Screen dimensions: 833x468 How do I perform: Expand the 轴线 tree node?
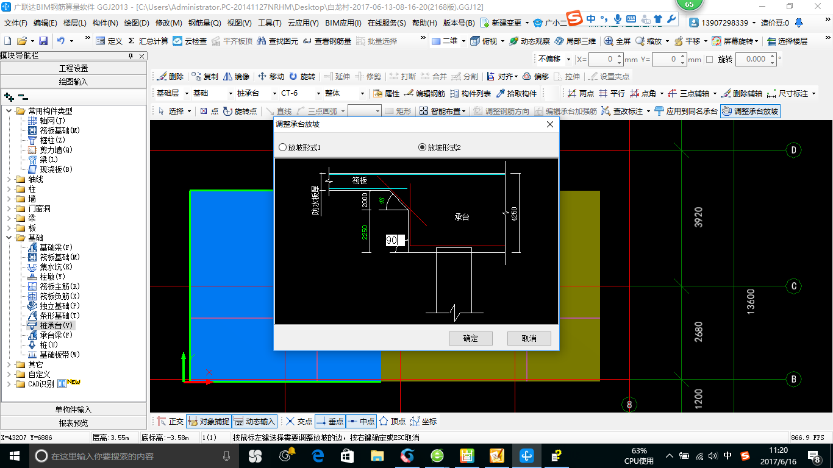coord(9,179)
